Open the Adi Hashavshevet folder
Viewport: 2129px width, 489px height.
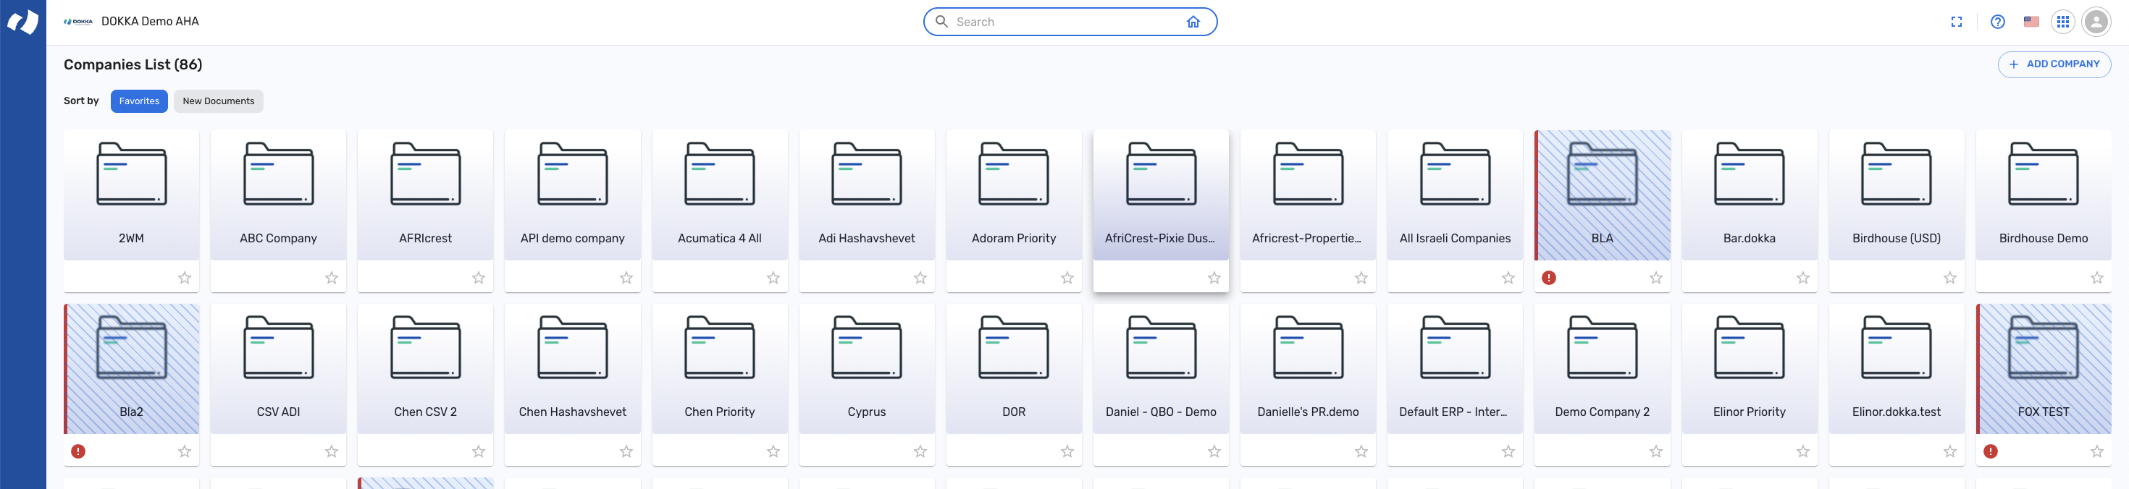coord(867,196)
